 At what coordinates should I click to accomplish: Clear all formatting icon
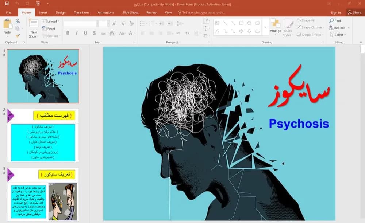(x=131, y=23)
